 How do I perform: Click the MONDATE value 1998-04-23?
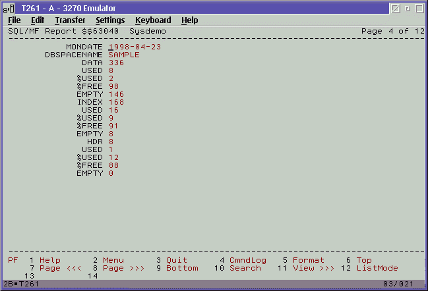point(135,47)
